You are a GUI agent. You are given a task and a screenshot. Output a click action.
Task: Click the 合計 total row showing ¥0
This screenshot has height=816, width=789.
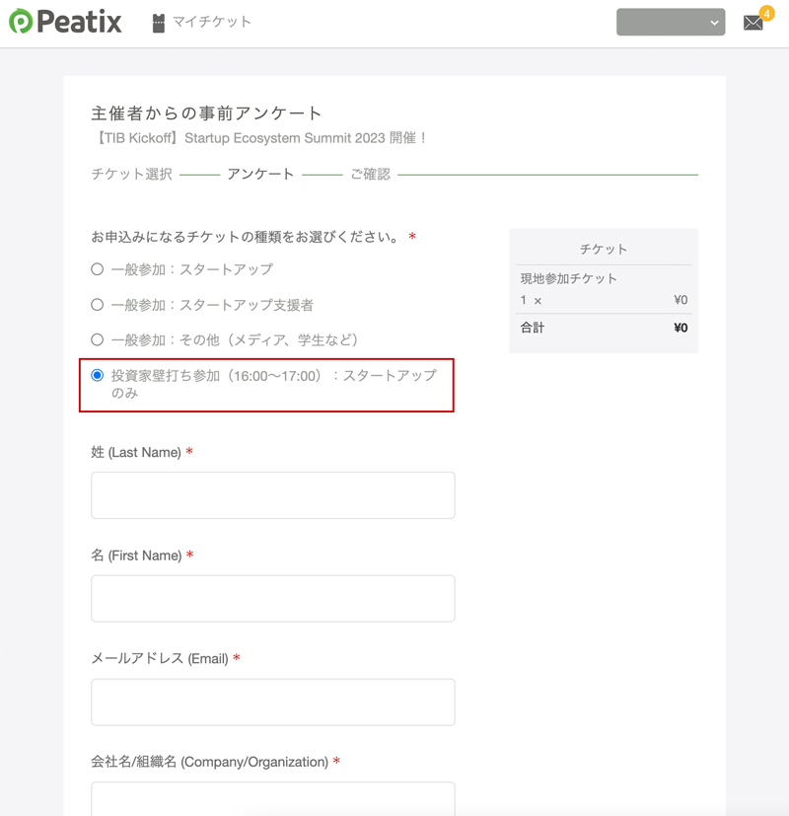pos(603,328)
